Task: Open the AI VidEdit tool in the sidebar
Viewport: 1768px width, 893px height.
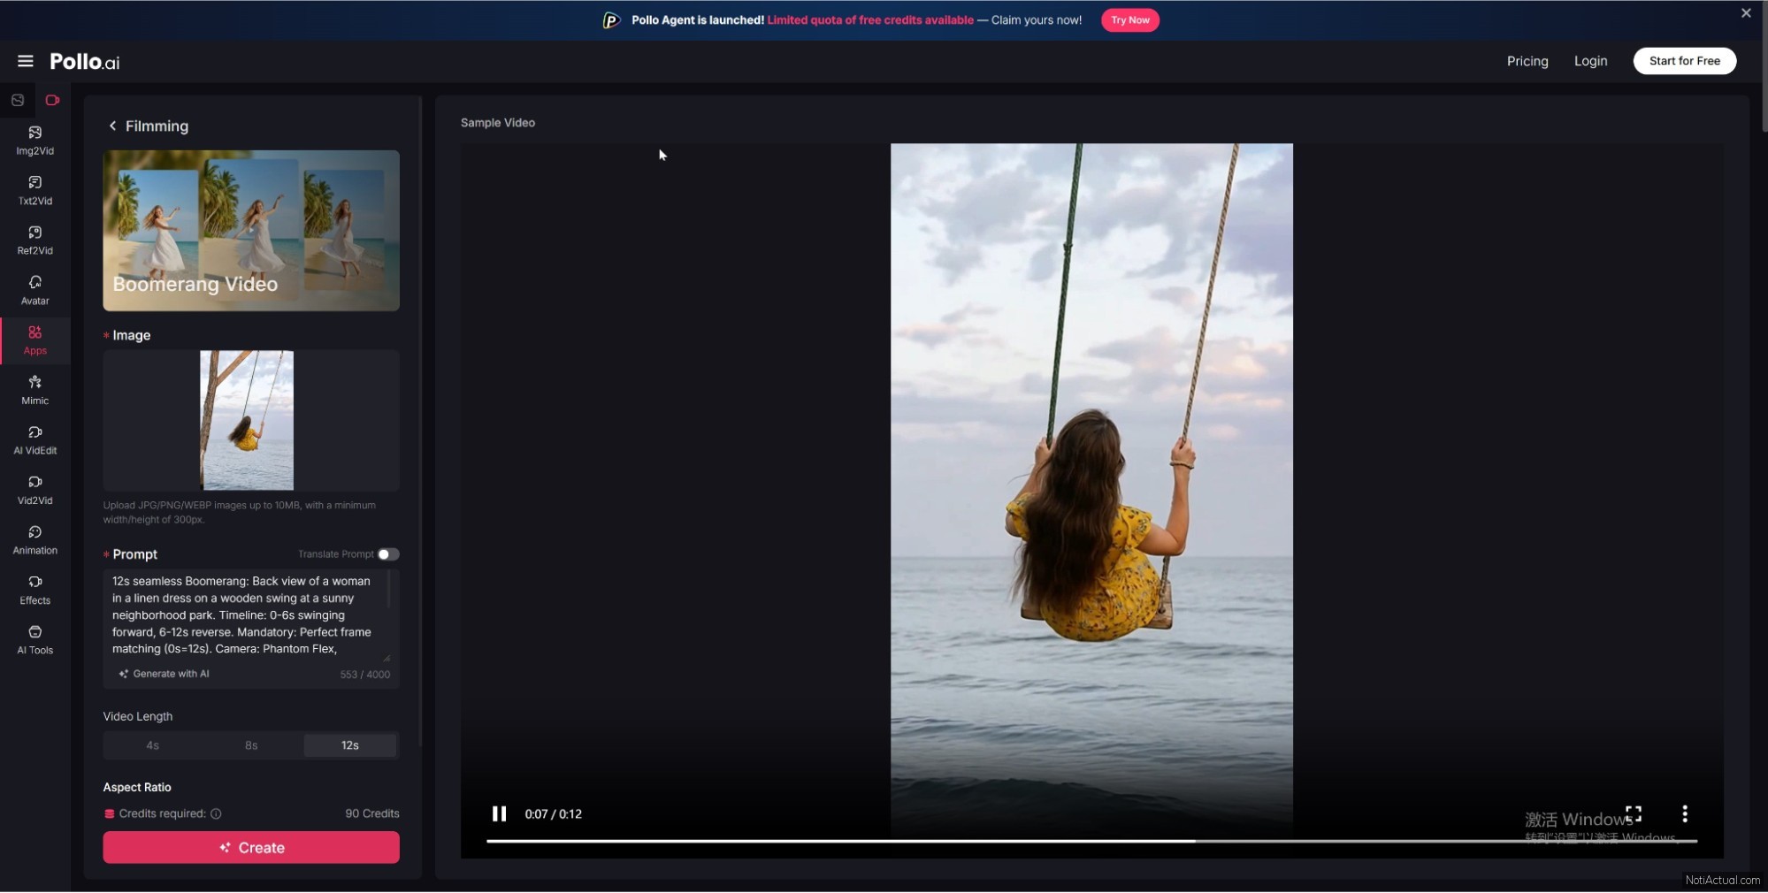Action: pos(34,440)
